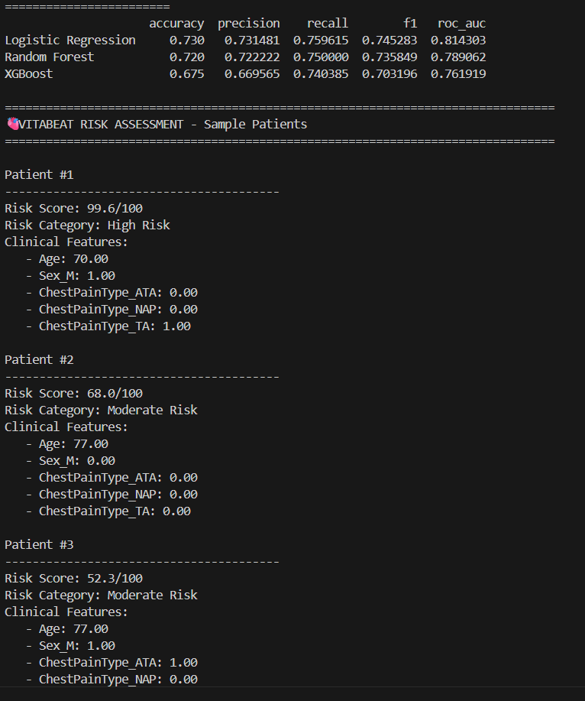The height and width of the screenshot is (701, 585).
Task: Click 'Age: 77.00' under Patient #3
Action: click(x=67, y=629)
